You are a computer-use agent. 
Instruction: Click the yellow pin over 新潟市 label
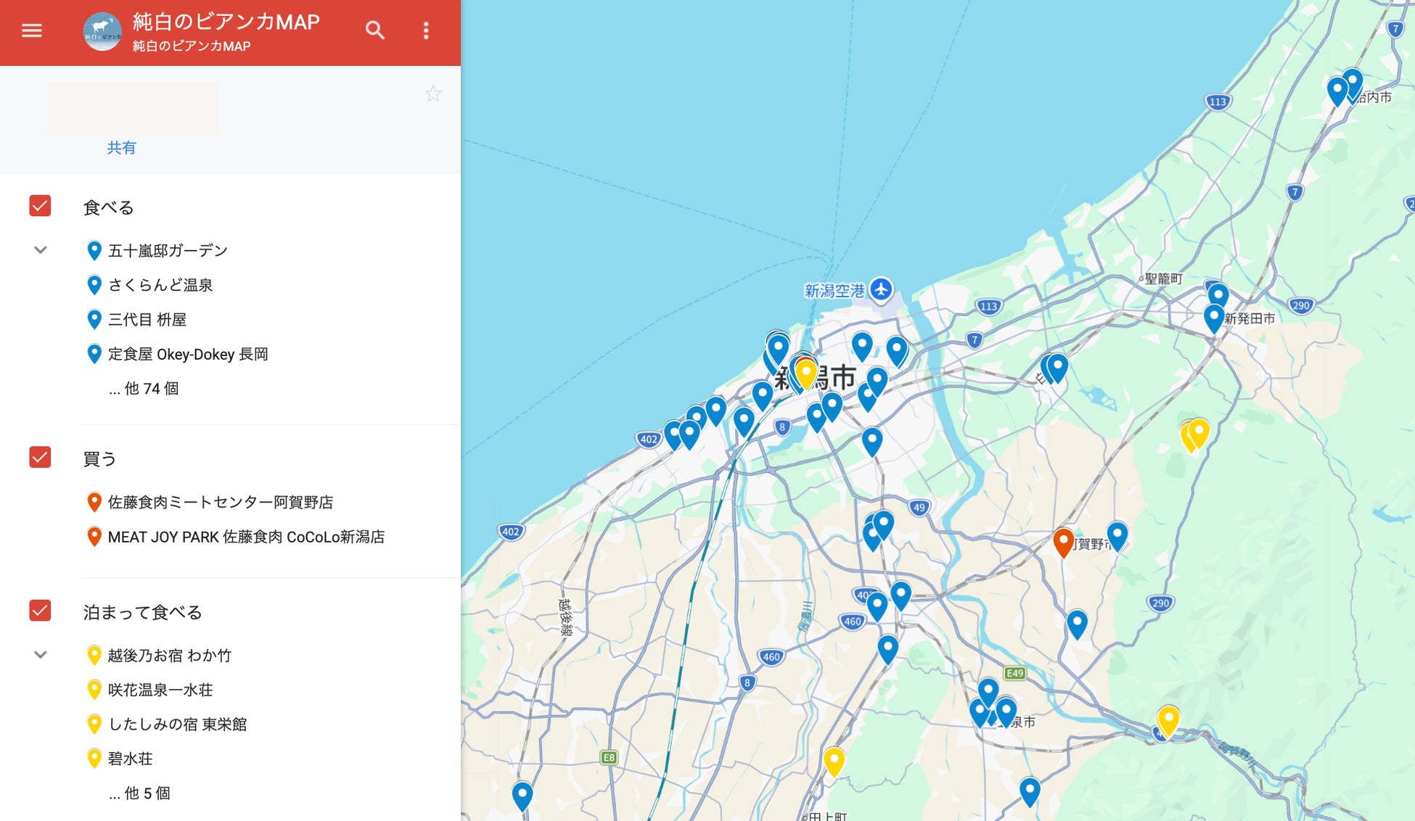point(805,374)
